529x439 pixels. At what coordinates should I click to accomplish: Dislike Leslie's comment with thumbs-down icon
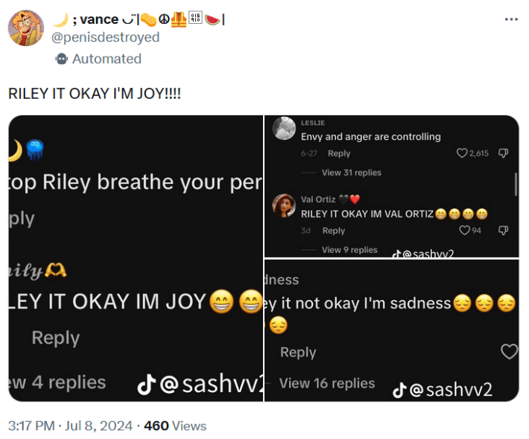point(503,153)
